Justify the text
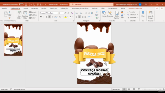 coord(85,17)
